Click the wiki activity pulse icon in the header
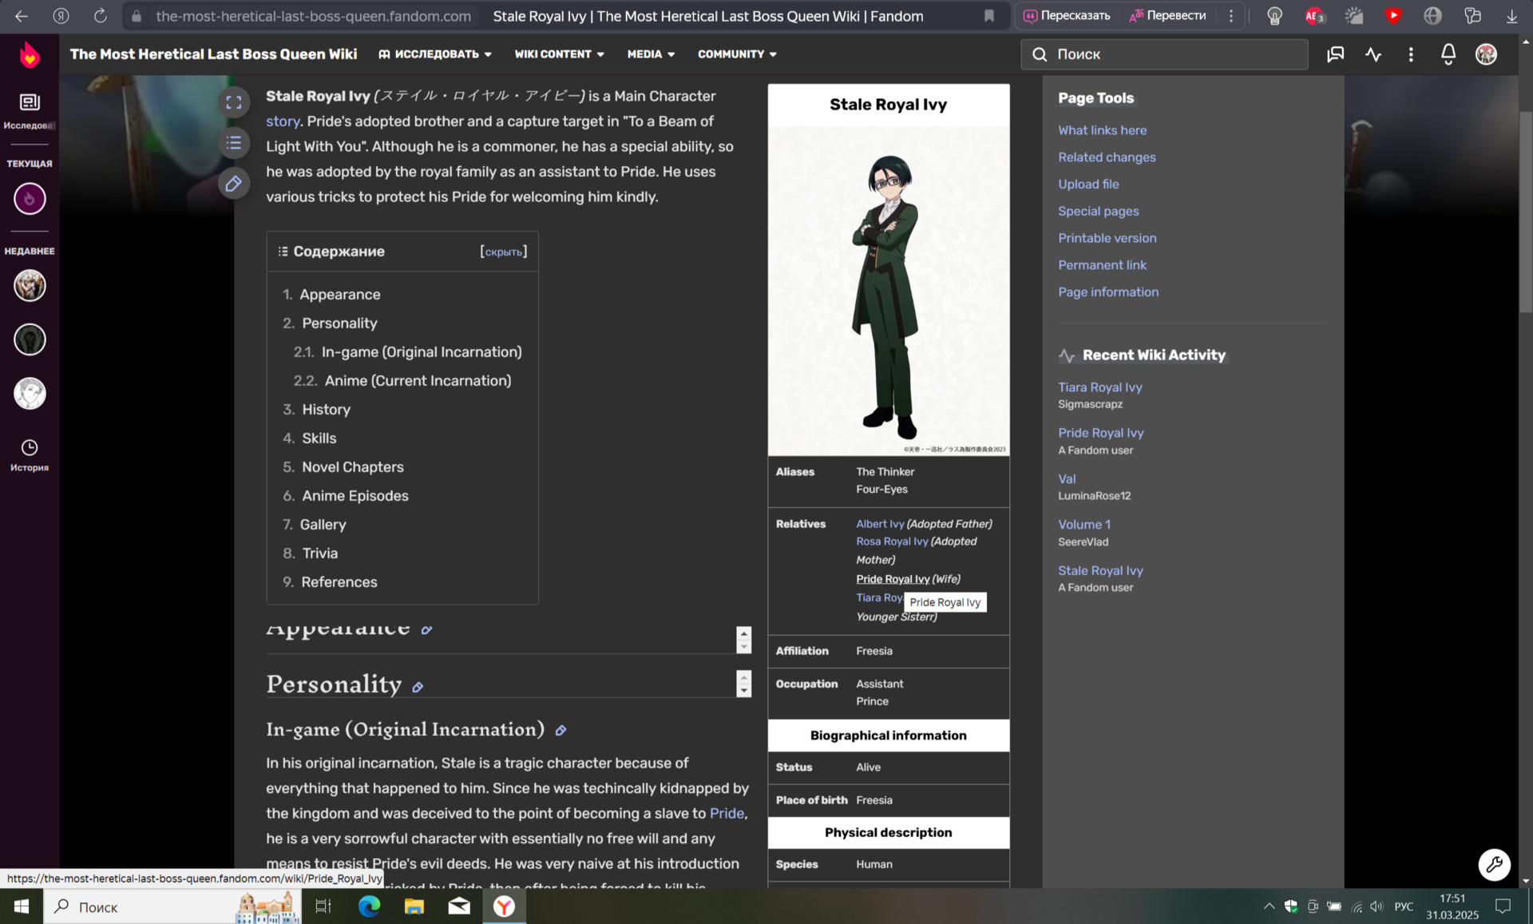Image resolution: width=1533 pixels, height=924 pixels. point(1373,54)
